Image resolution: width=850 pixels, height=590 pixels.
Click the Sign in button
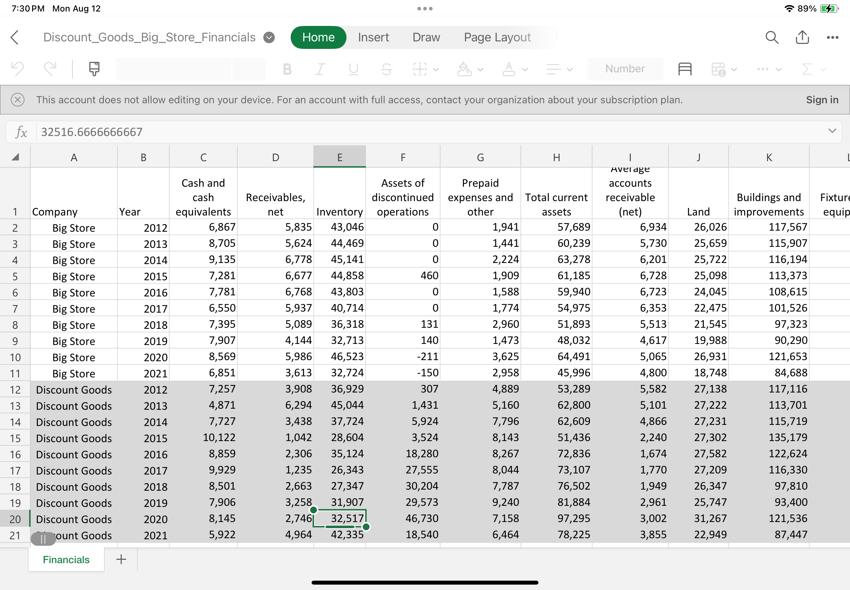tap(822, 99)
